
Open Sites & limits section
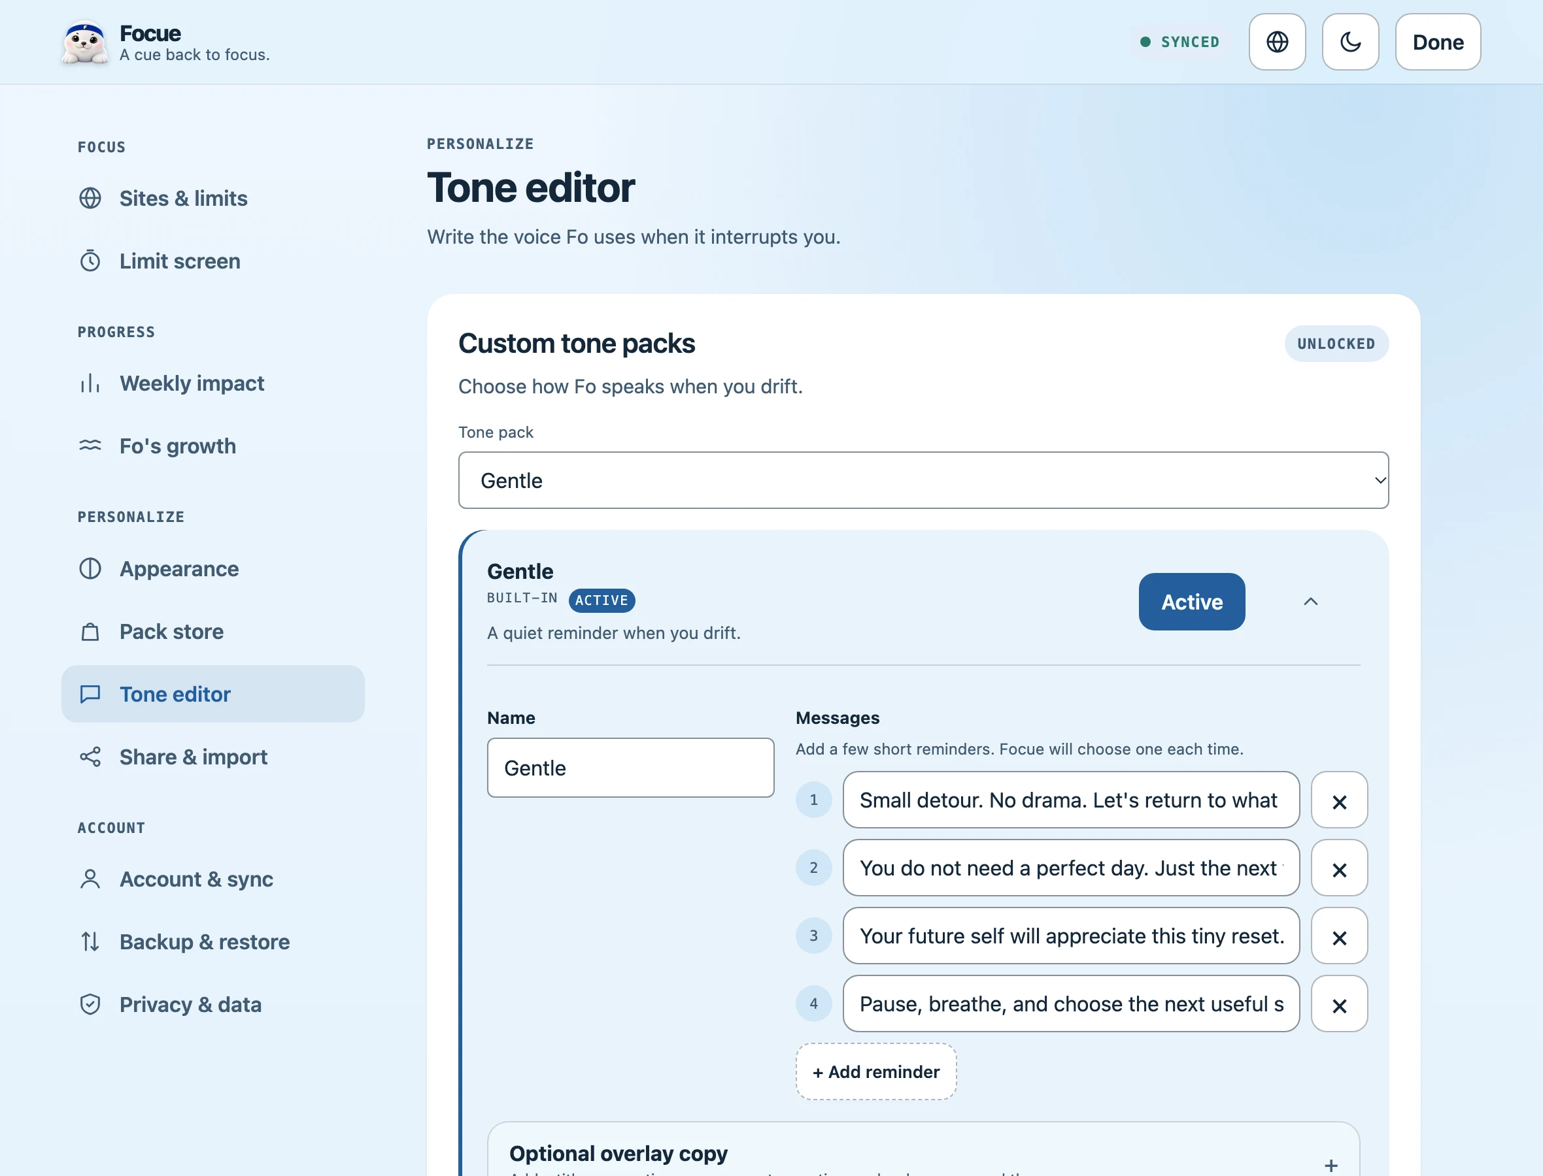coord(213,198)
